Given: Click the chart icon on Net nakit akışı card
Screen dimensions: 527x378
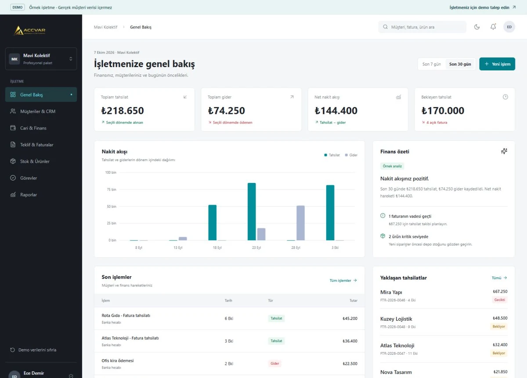Looking at the screenshot, I should (x=398, y=97).
